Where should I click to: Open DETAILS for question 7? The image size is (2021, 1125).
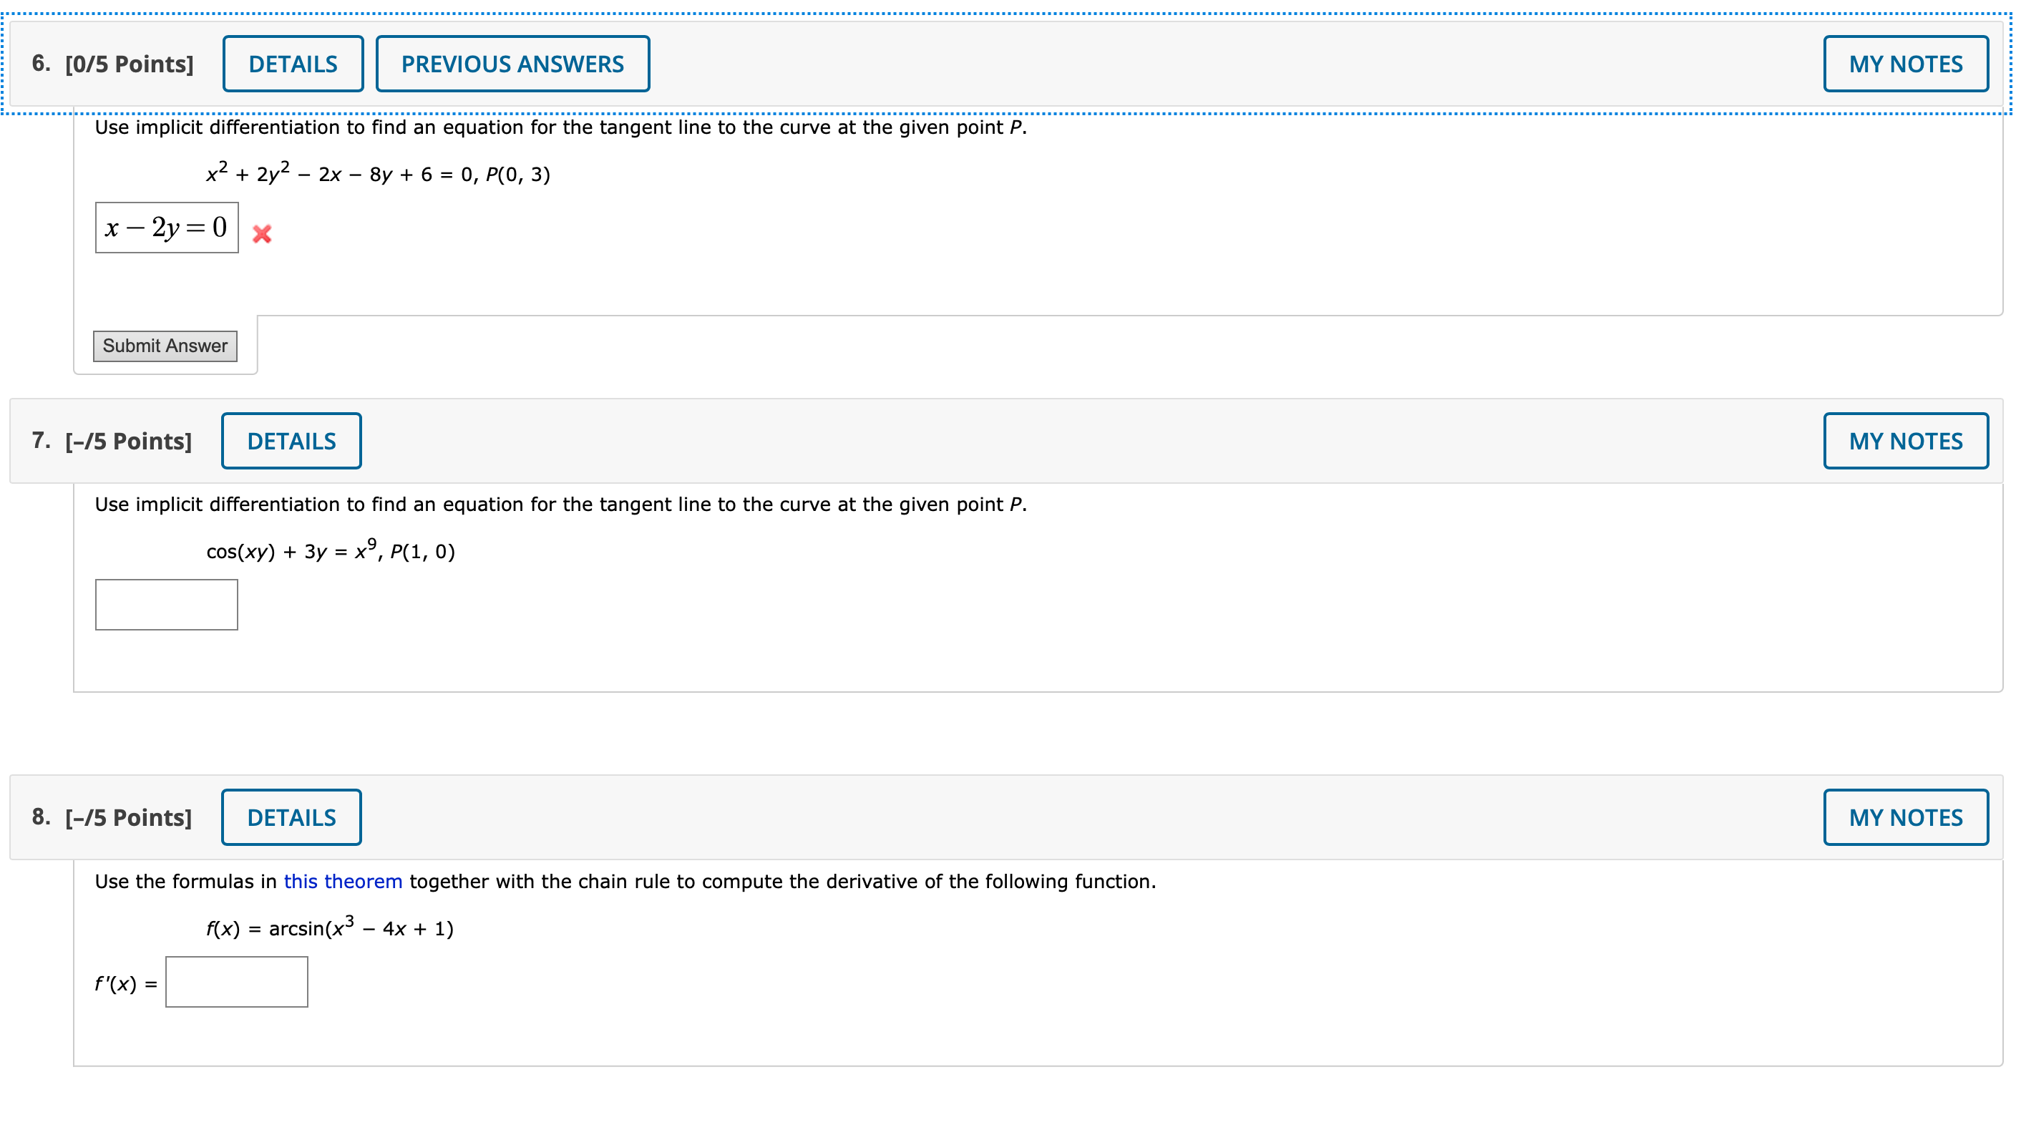point(291,440)
